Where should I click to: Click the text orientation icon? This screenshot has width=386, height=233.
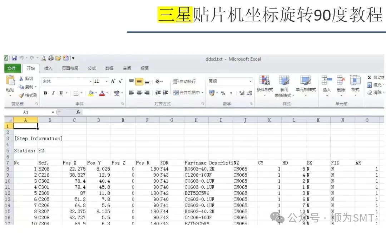[158, 82]
